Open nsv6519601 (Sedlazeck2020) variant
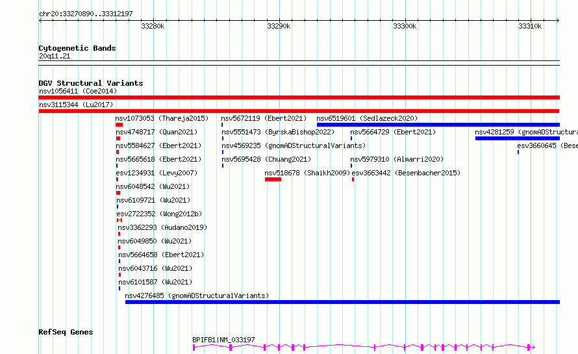Screen dimensions: 578x354 click(x=367, y=118)
